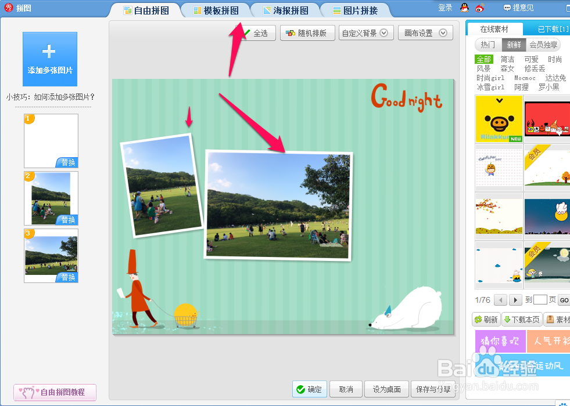Choose the 时尚 category

coord(555,59)
